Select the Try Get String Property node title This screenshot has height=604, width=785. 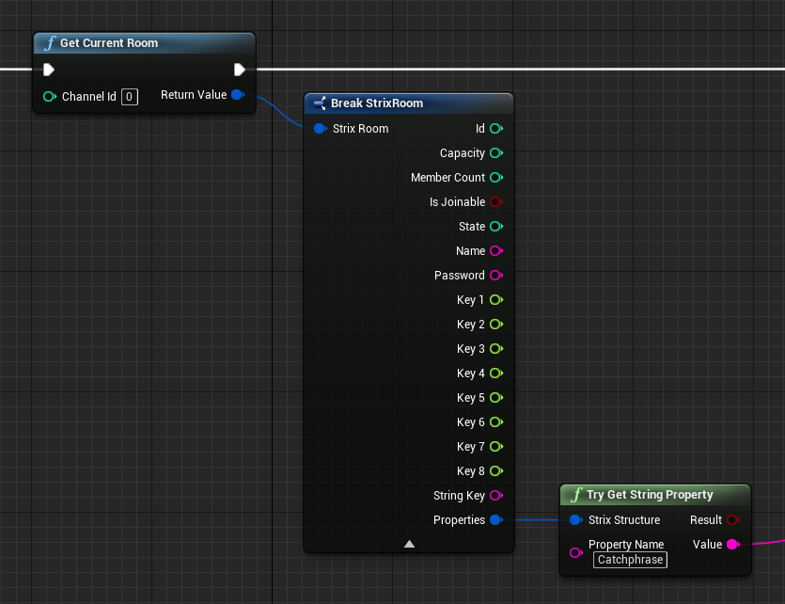pos(650,495)
